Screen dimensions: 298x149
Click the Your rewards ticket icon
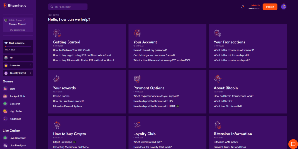57,79
